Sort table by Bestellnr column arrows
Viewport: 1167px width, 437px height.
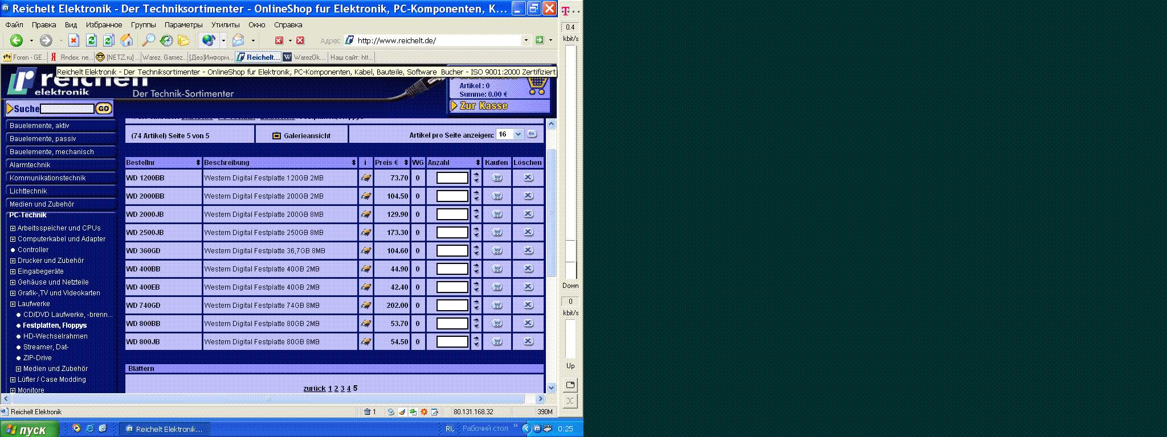click(198, 163)
